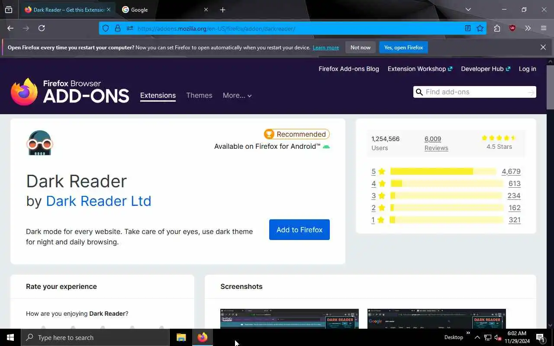Dismiss the open Firefox notification bar
The image size is (554, 346).
click(543, 47)
